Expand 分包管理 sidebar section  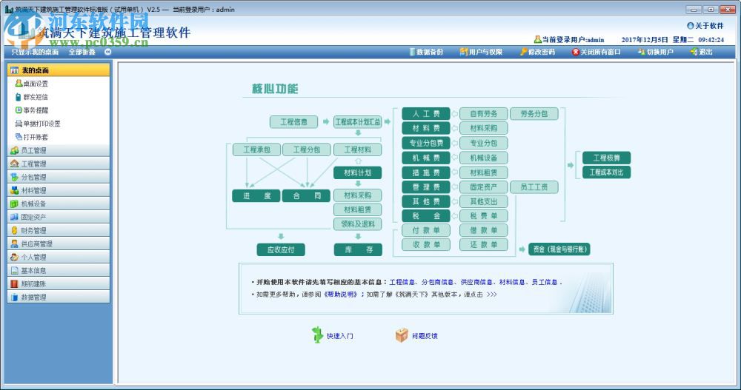pyautogui.click(x=59, y=177)
